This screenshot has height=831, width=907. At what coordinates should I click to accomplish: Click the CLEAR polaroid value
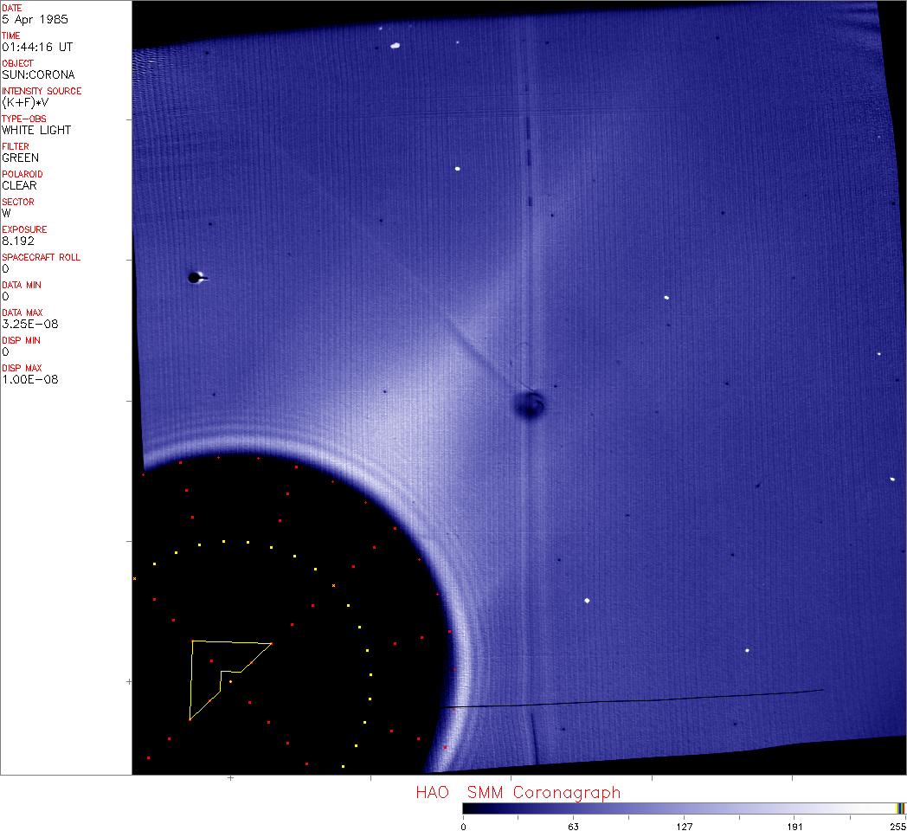[x=20, y=185]
